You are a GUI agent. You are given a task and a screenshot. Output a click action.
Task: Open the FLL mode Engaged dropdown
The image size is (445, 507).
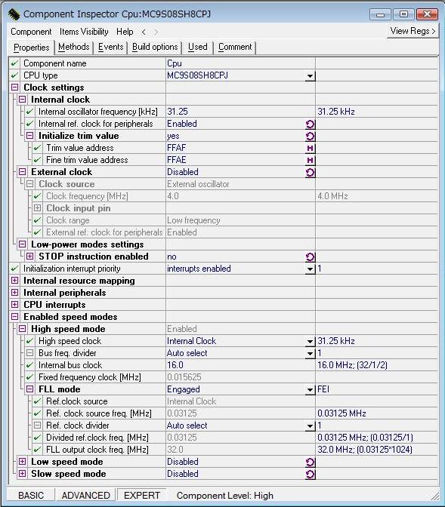pyautogui.click(x=310, y=390)
